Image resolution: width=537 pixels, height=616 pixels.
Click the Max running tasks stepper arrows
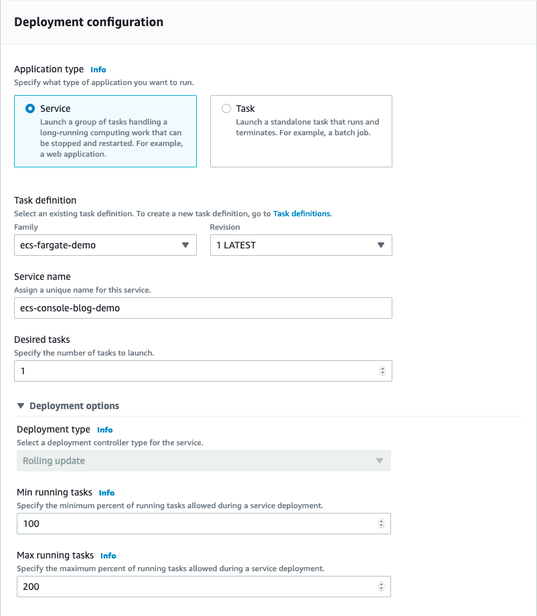pyautogui.click(x=382, y=587)
